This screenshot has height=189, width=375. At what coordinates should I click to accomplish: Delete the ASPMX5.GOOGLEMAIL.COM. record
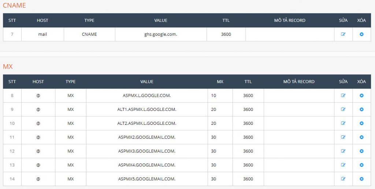(x=361, y=179)
